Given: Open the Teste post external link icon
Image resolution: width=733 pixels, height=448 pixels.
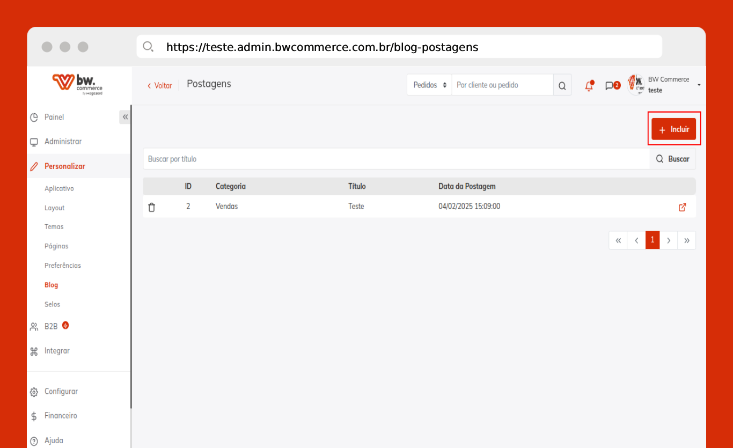Looking at the screenshot, I should click(682, 207).
